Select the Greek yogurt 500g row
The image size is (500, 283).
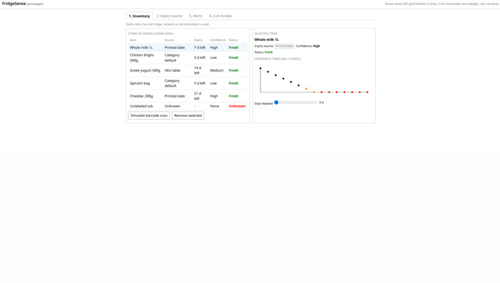[187, 71]
